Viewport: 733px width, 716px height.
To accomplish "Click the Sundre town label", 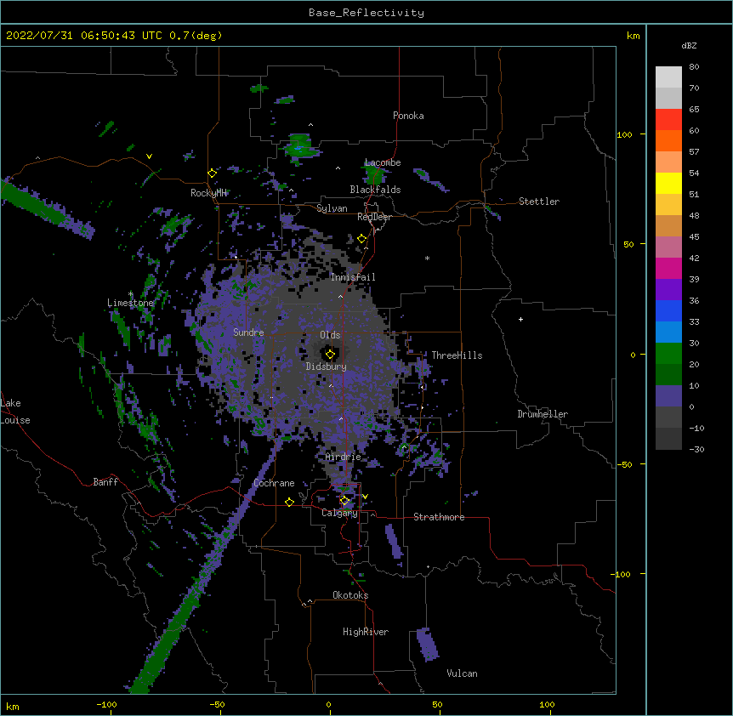I will click(x=248, y=332).
